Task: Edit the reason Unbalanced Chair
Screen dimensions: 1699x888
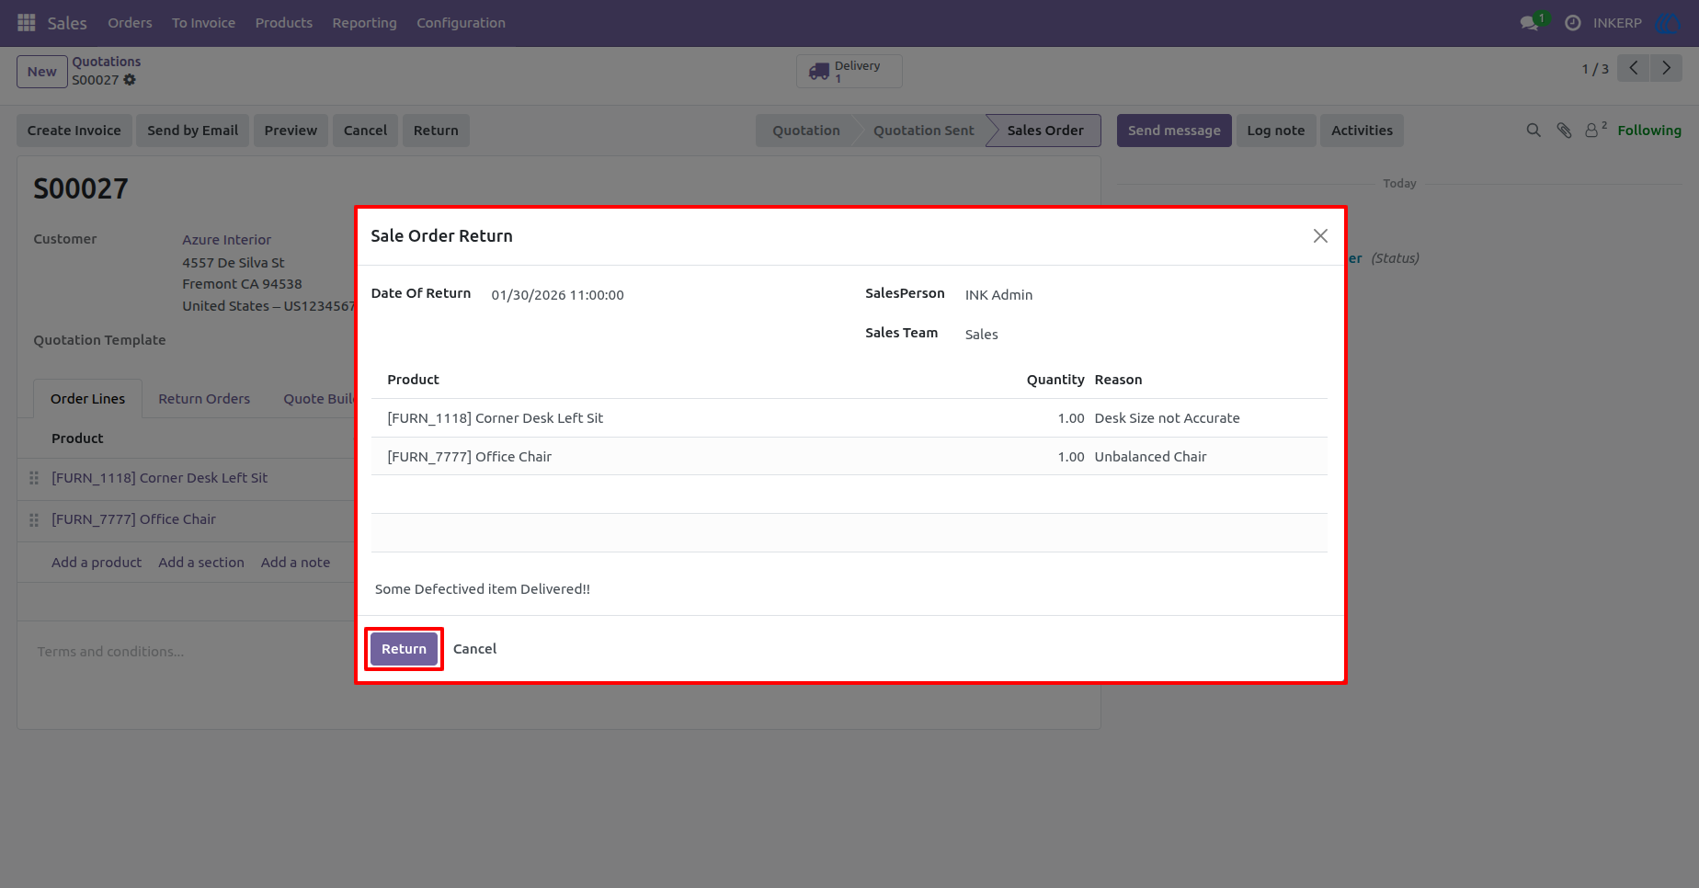Action: pos(1150,457)
